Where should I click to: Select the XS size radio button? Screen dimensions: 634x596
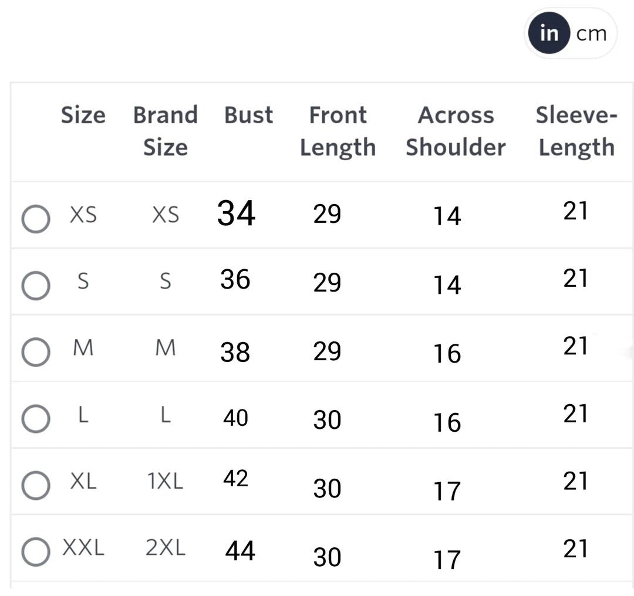point(35,219)
